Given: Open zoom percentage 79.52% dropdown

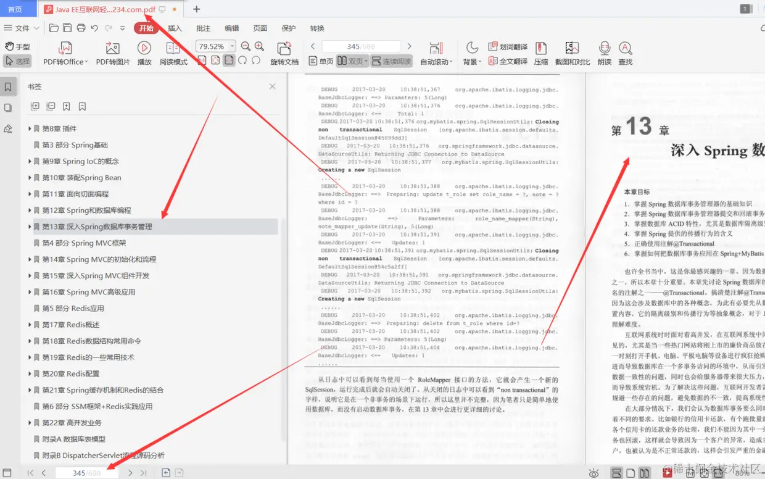Looking at the screenshot, I should click(x=232, y=46).
